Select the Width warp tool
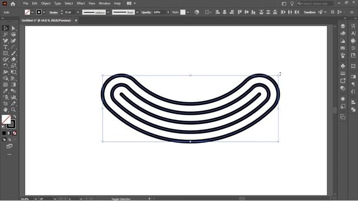Screen dimensions: 358x201 click(6, 72)
